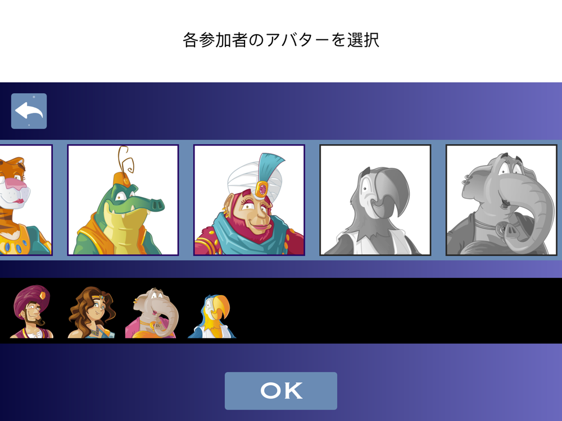Tap the sultan with purple turban icon
562x421 pixels.
31,312
